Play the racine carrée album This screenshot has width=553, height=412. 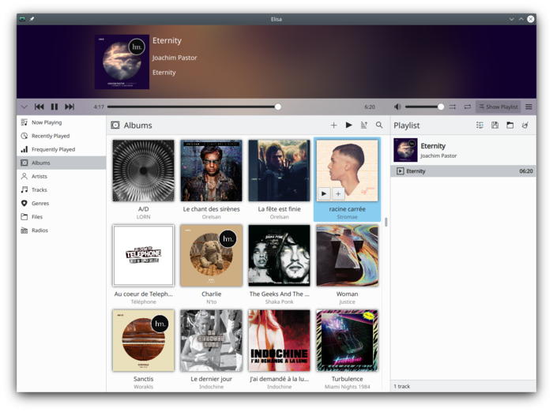click(x=324, y=193)
